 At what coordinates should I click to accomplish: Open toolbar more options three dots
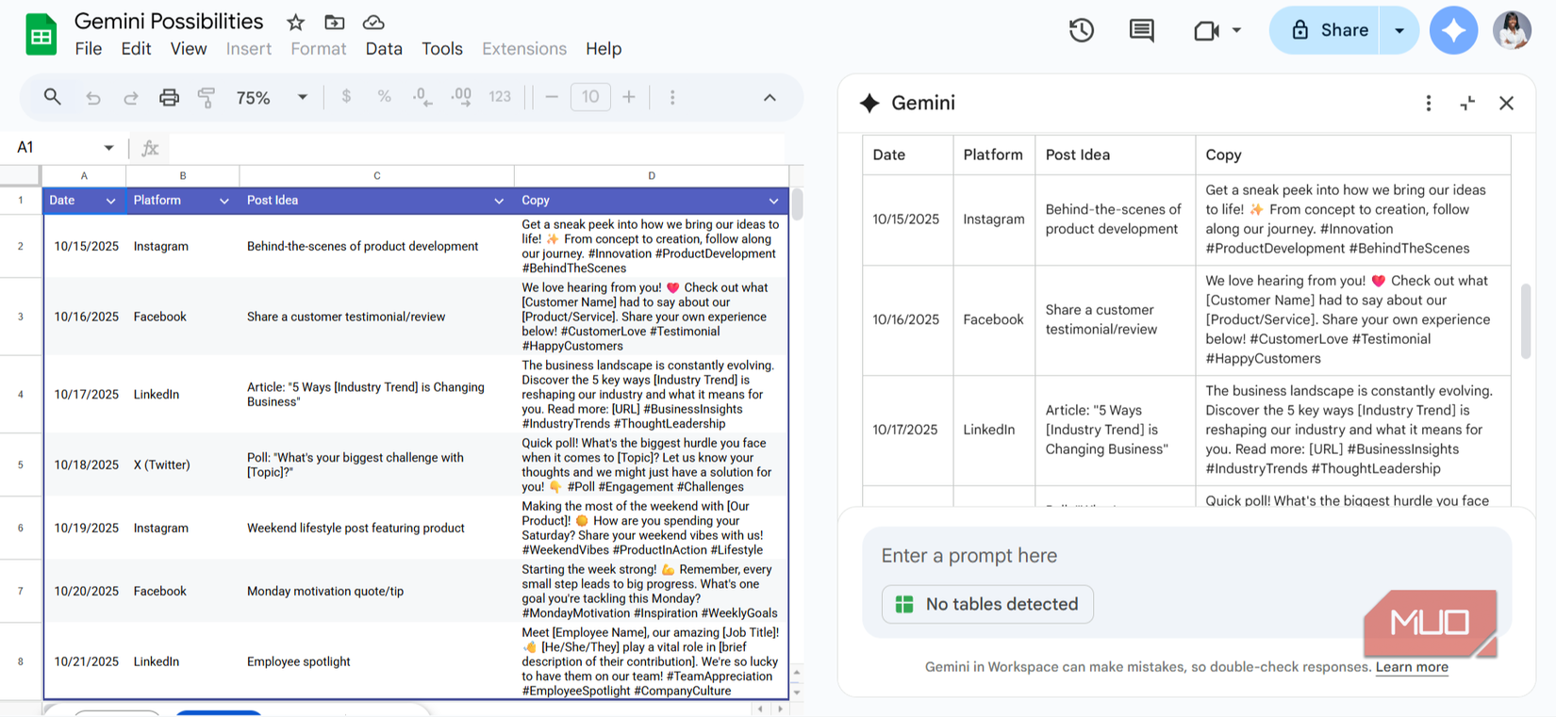(672, 97)
